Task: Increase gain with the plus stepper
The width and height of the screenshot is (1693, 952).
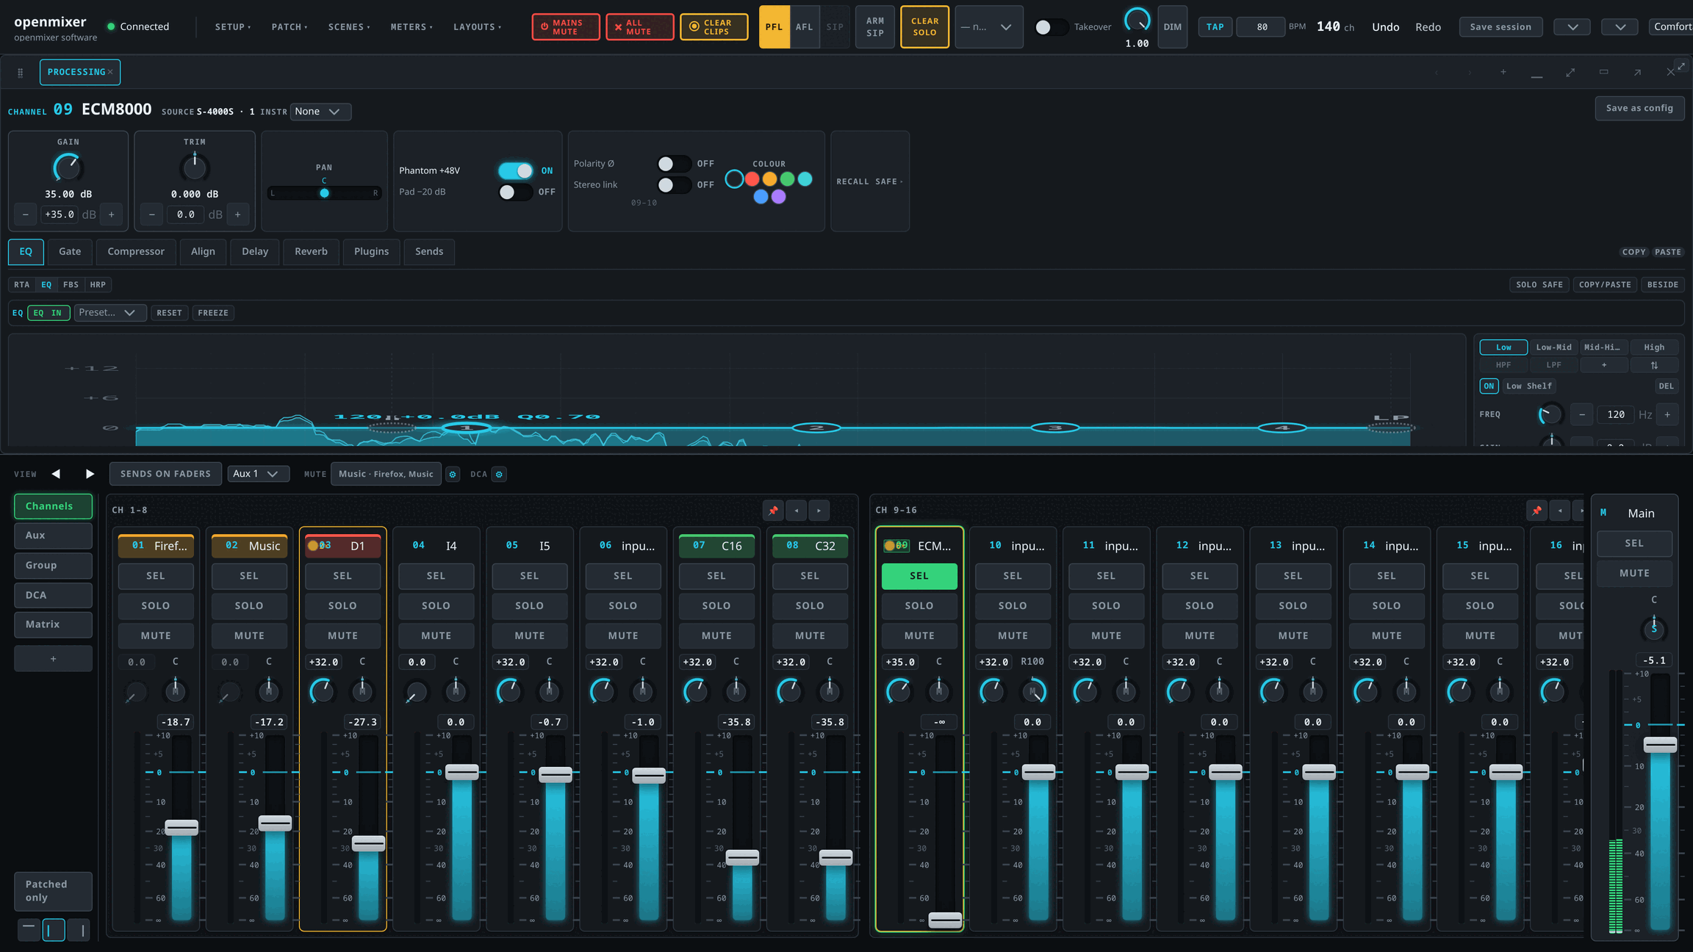Action: (112, 214)
